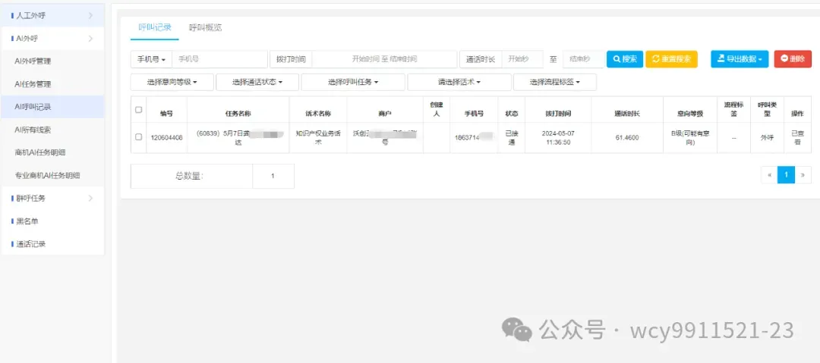Click the yellow 重置搜索 button
Viewport: 820px width, 363px height.
(671, 59)
